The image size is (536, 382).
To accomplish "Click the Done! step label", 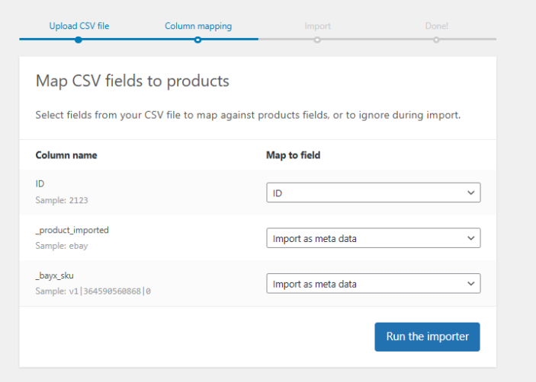I will point(436,26).
